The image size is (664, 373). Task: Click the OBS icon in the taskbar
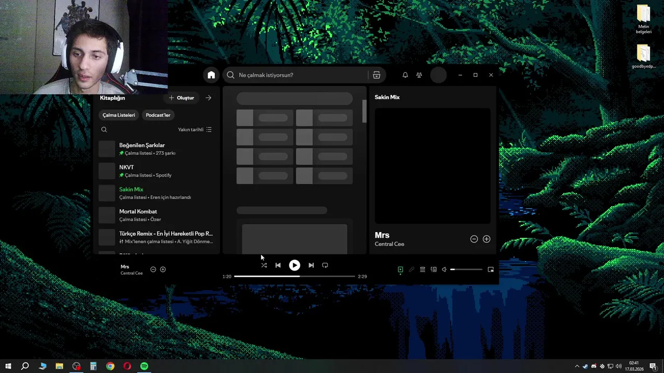(76, 366)
